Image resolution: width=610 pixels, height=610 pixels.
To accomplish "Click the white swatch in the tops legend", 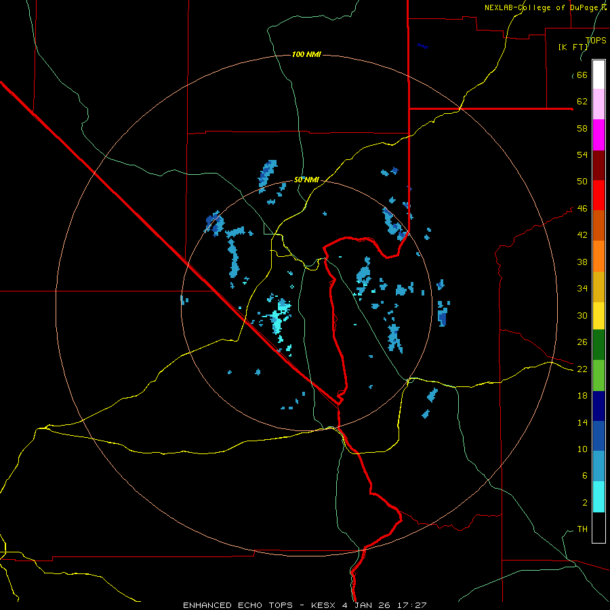I will pos(598,75).
